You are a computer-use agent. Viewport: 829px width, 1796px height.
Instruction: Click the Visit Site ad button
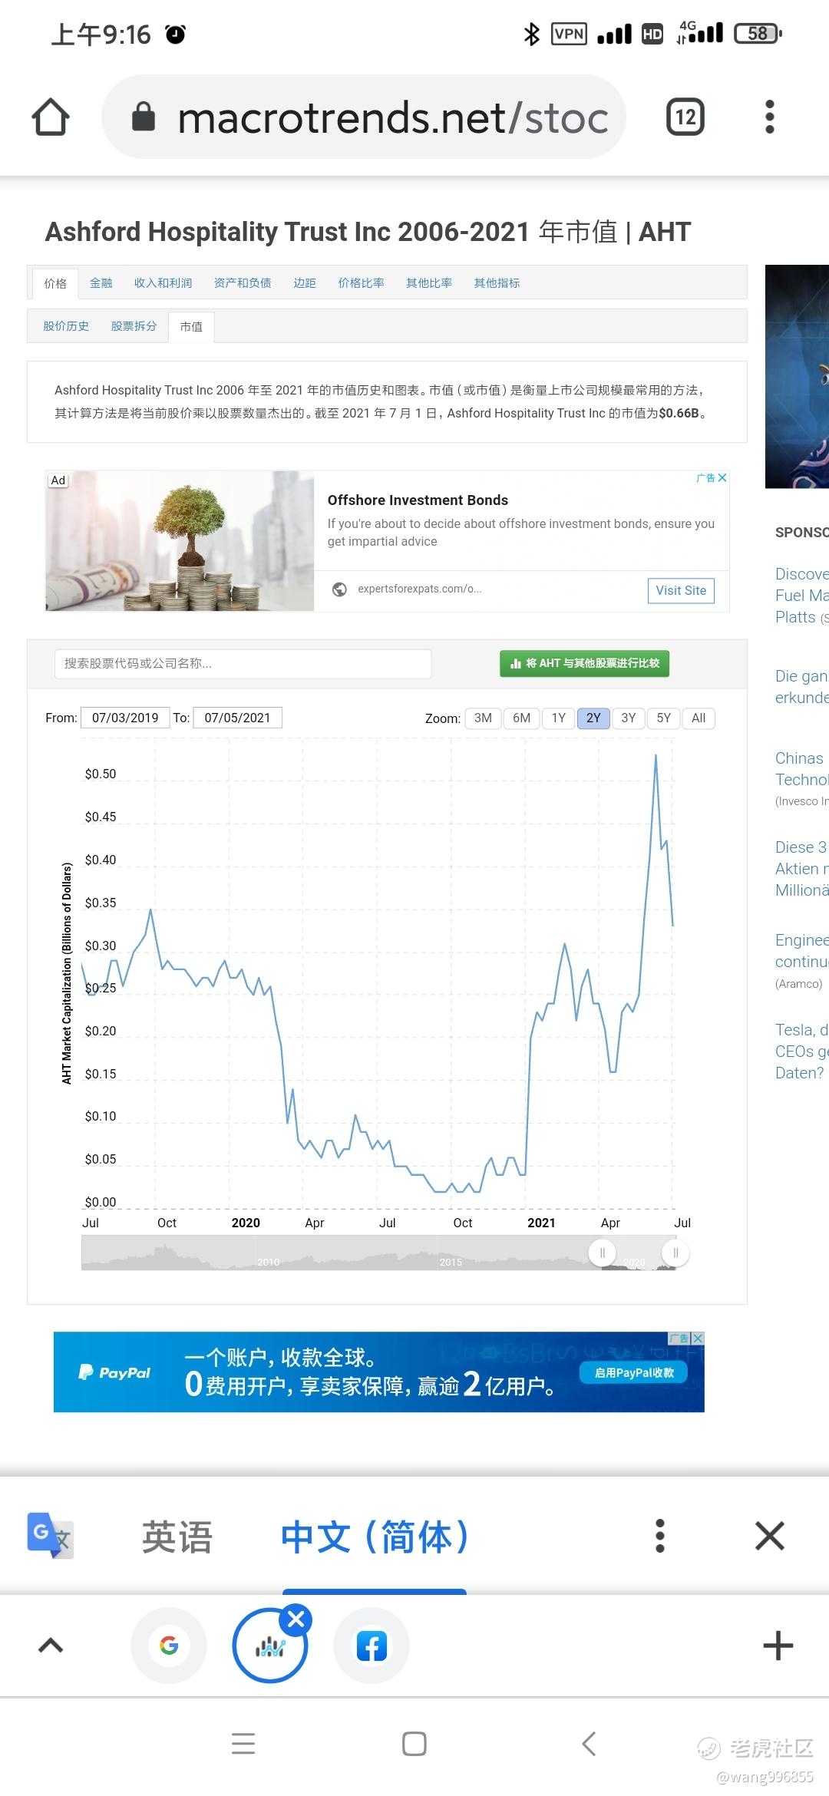coord(681,590)
